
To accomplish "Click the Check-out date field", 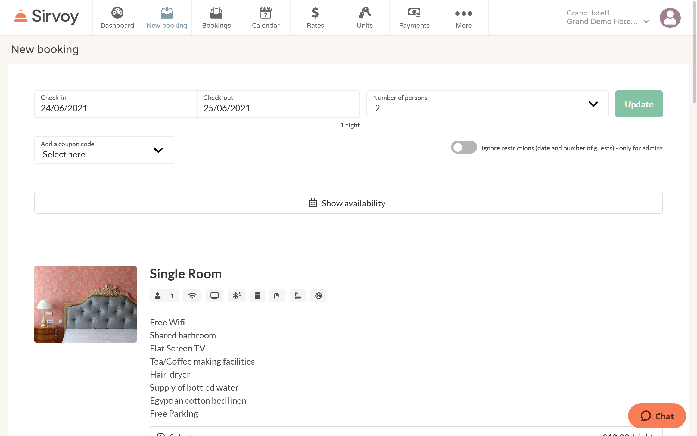I will coord(278,104).
